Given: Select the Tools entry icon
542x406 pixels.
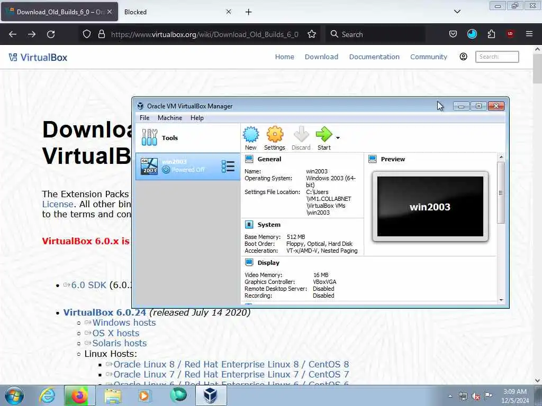Looking at the screenshot, I should pyautogui.click(x=149, y=137).
